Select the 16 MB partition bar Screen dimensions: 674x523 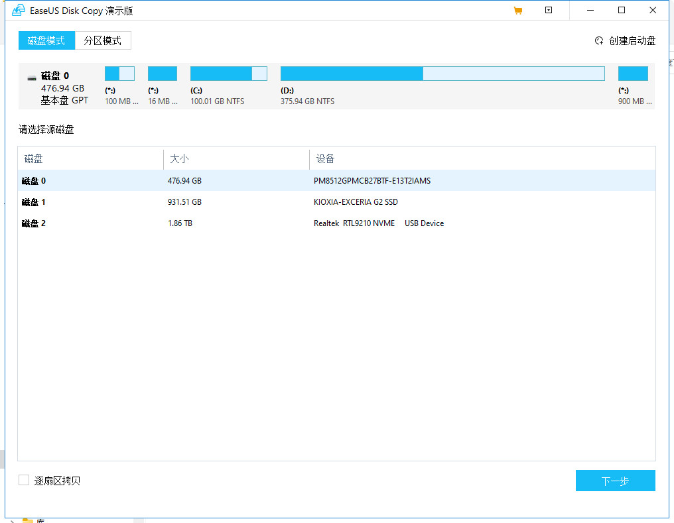point(163,74)
